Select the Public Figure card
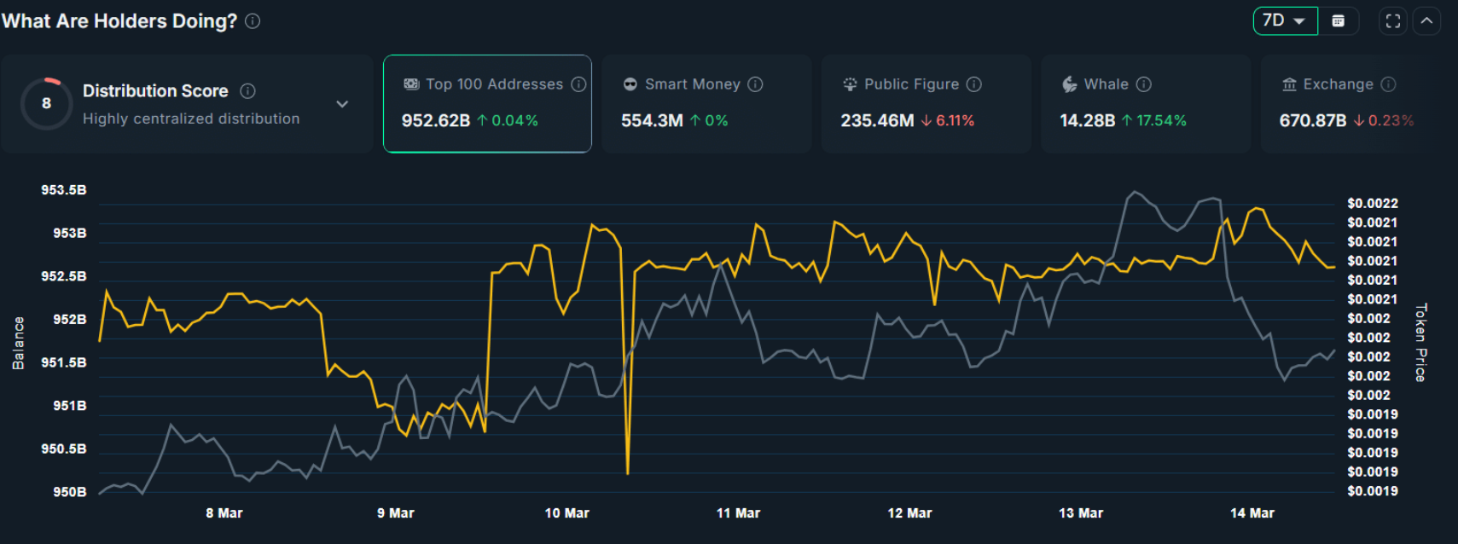 click(926, 104)
